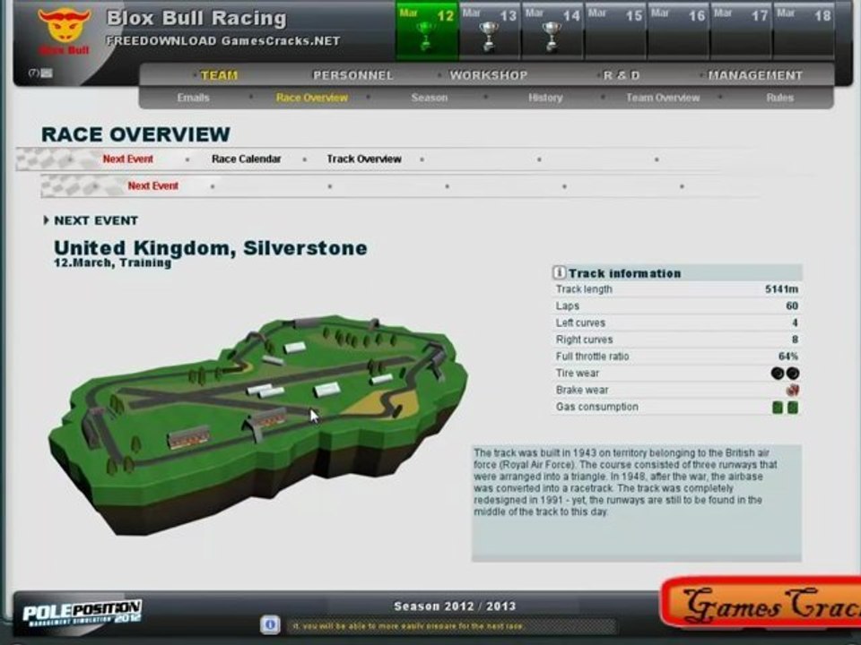The width and height of the screenshot is (861, 645).
Task: Click the Pole Position 2012 logo
Action: 83,613
